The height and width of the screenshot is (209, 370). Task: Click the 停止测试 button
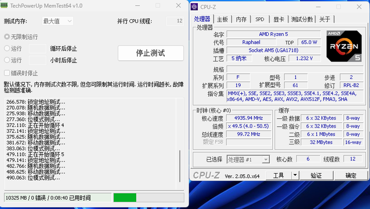(x=151, y=53)
